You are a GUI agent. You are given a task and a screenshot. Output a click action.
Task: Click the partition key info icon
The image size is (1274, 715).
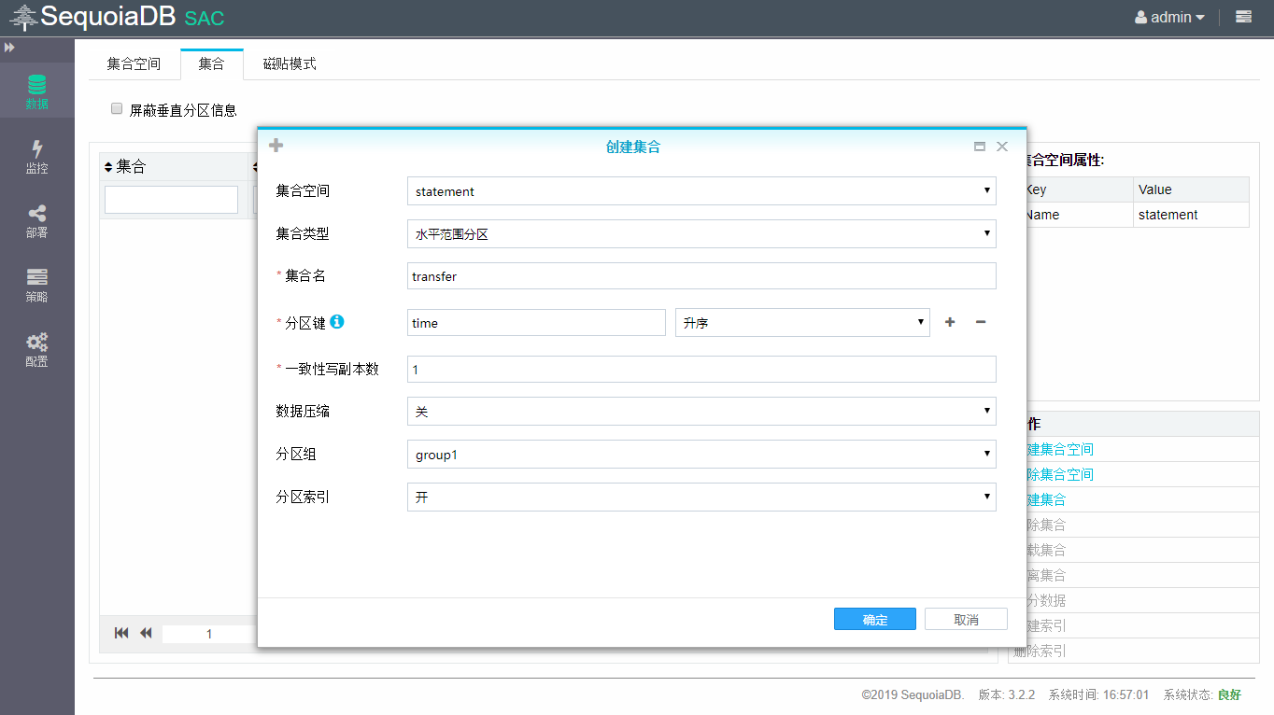click(337, 321)
